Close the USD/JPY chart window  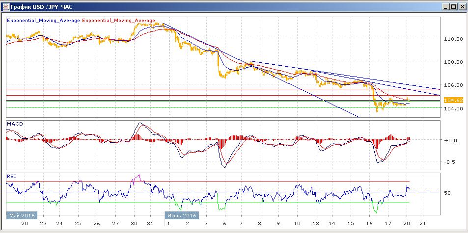tap(462, 7)
